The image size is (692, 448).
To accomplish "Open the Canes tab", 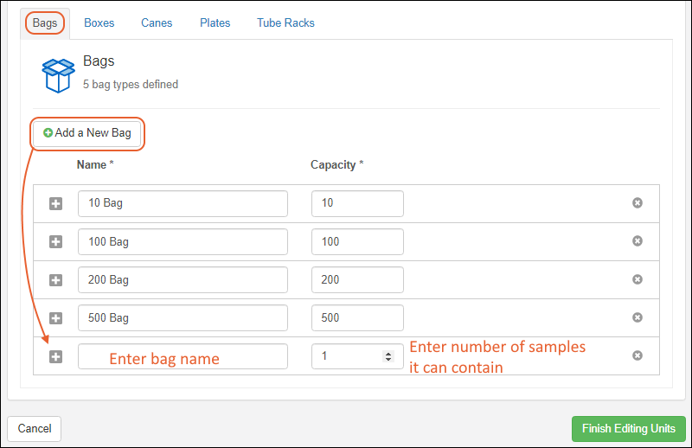I will (157, 22).
